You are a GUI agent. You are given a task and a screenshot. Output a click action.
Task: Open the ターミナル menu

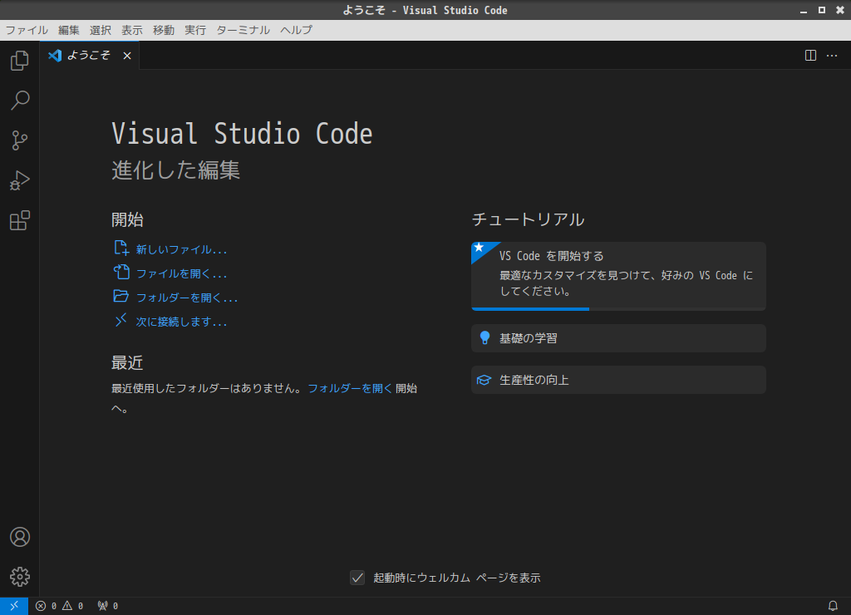point(243,30)
